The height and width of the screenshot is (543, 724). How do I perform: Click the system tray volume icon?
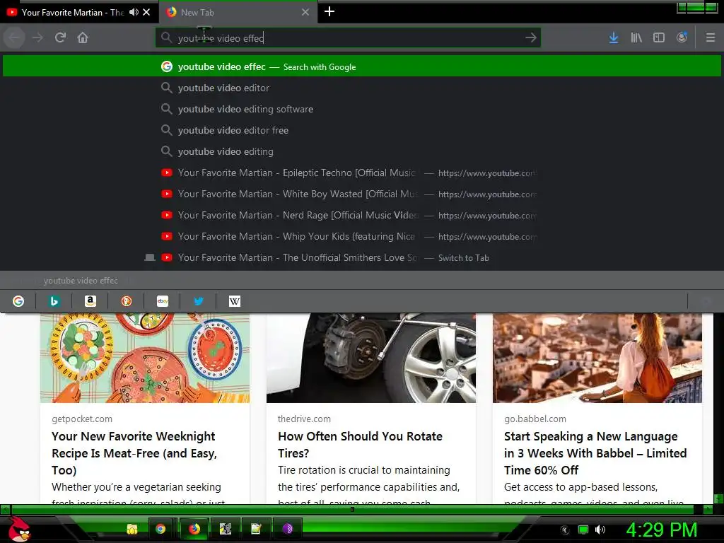pyautogui.click(x=600, y=530)
